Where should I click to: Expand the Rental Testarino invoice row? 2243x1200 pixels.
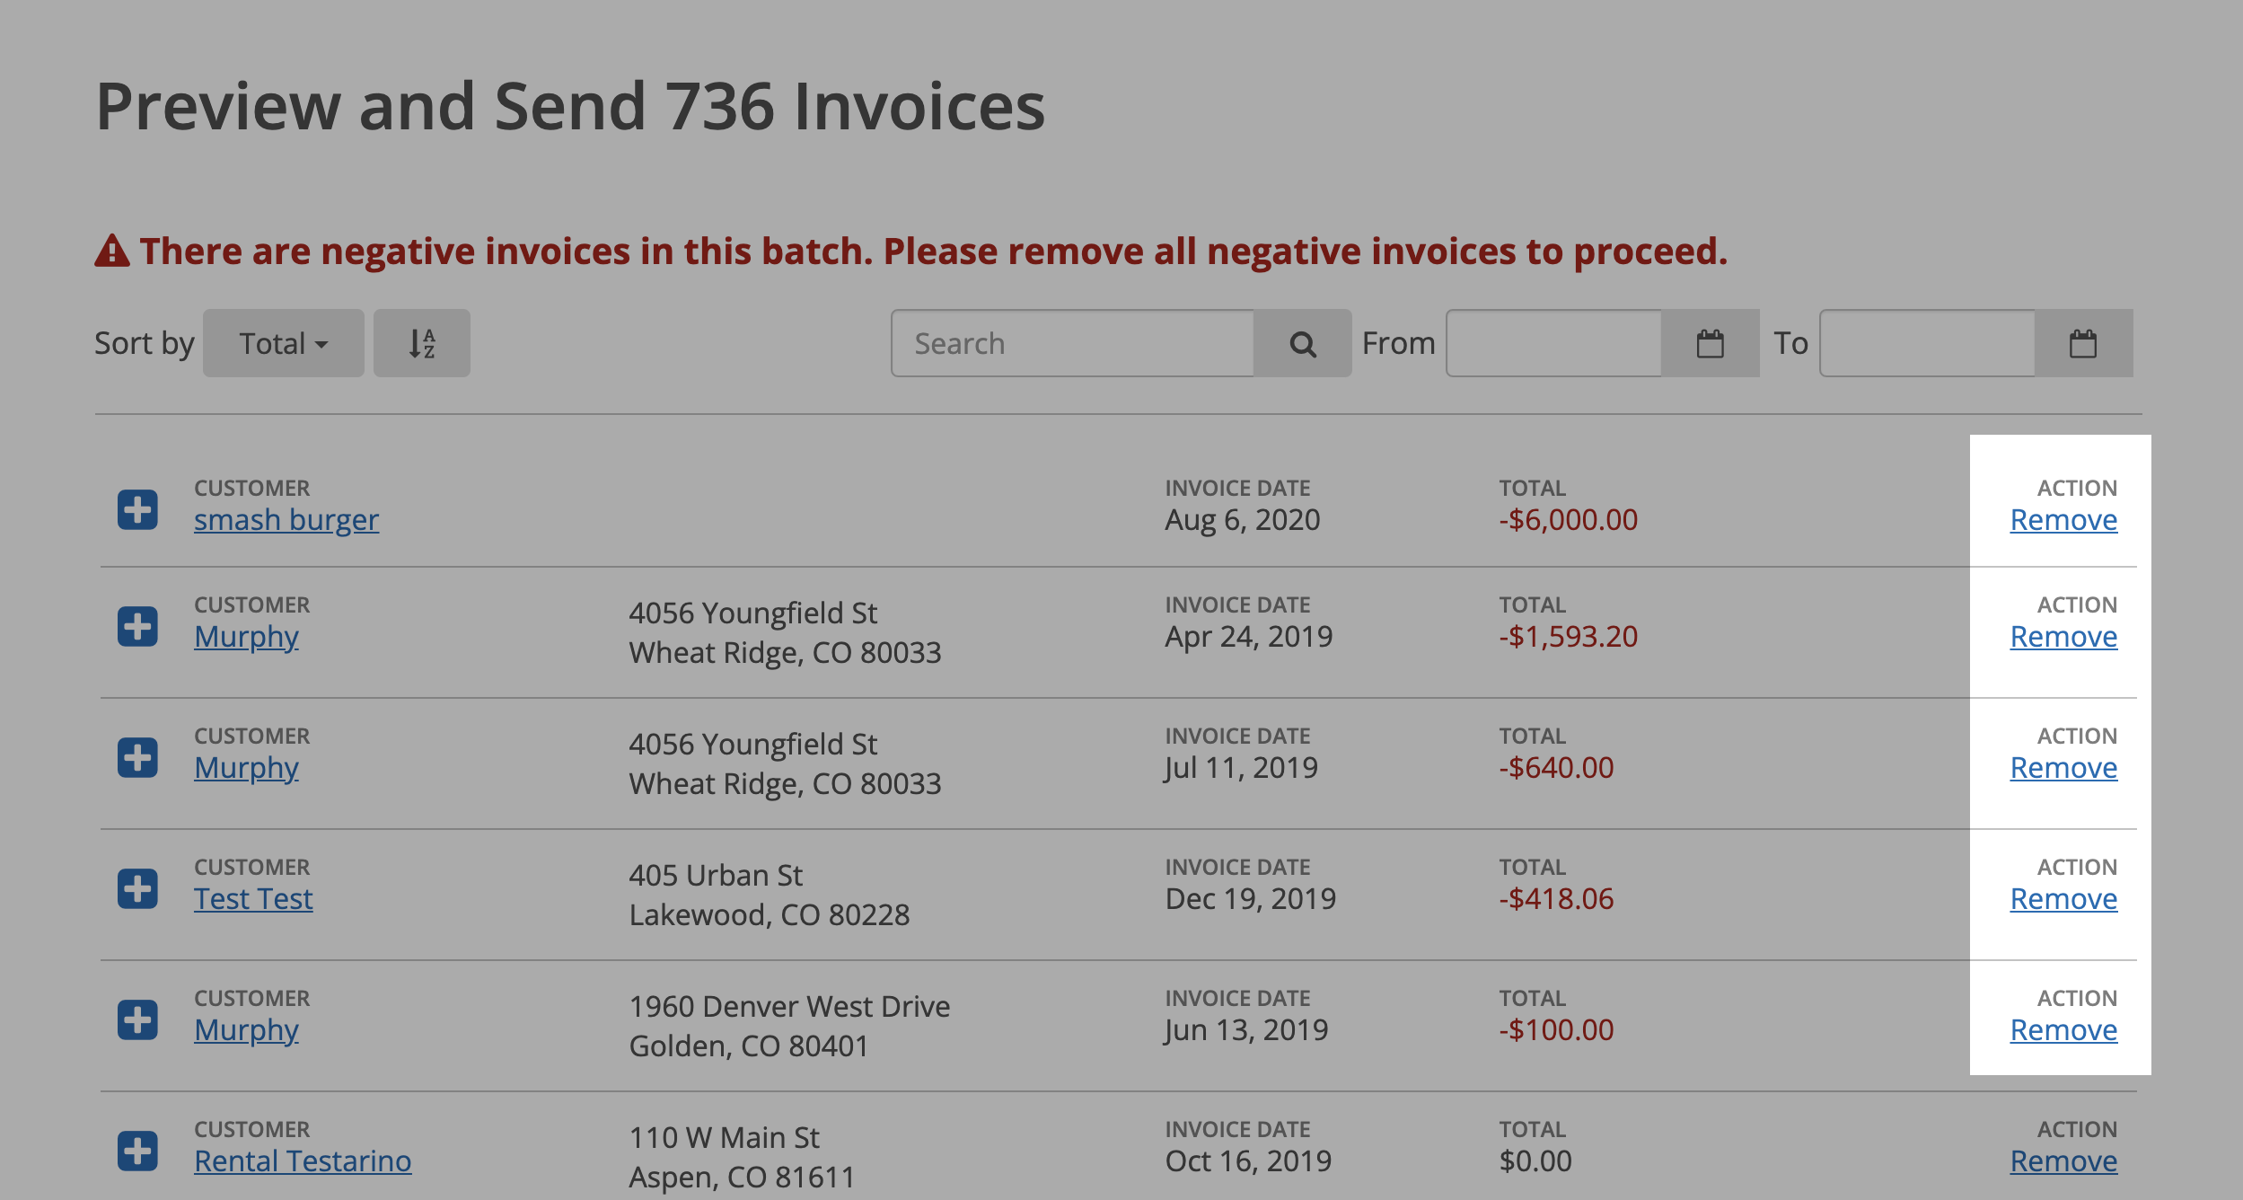(x=137, y=1151)
